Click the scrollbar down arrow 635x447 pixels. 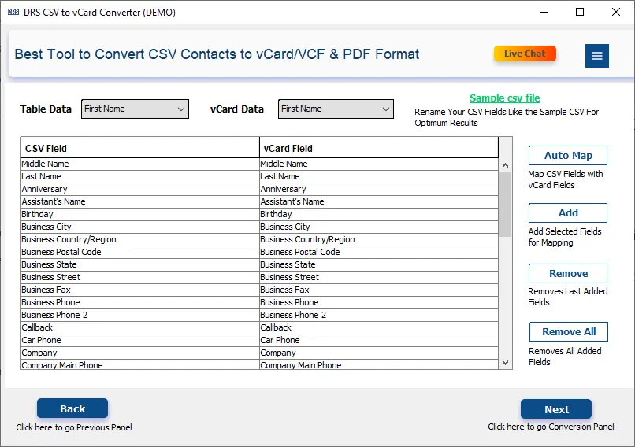[505, 363]
